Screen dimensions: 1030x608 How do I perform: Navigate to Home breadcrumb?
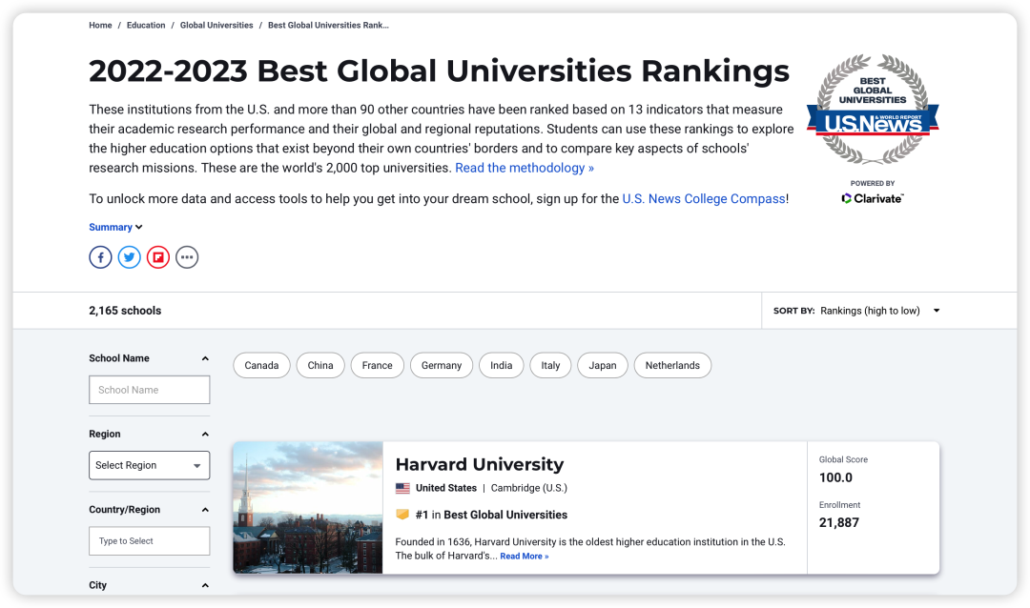tap(100, 26)
